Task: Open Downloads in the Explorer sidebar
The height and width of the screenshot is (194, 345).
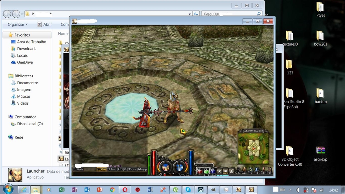Action: tap(27, 49)
